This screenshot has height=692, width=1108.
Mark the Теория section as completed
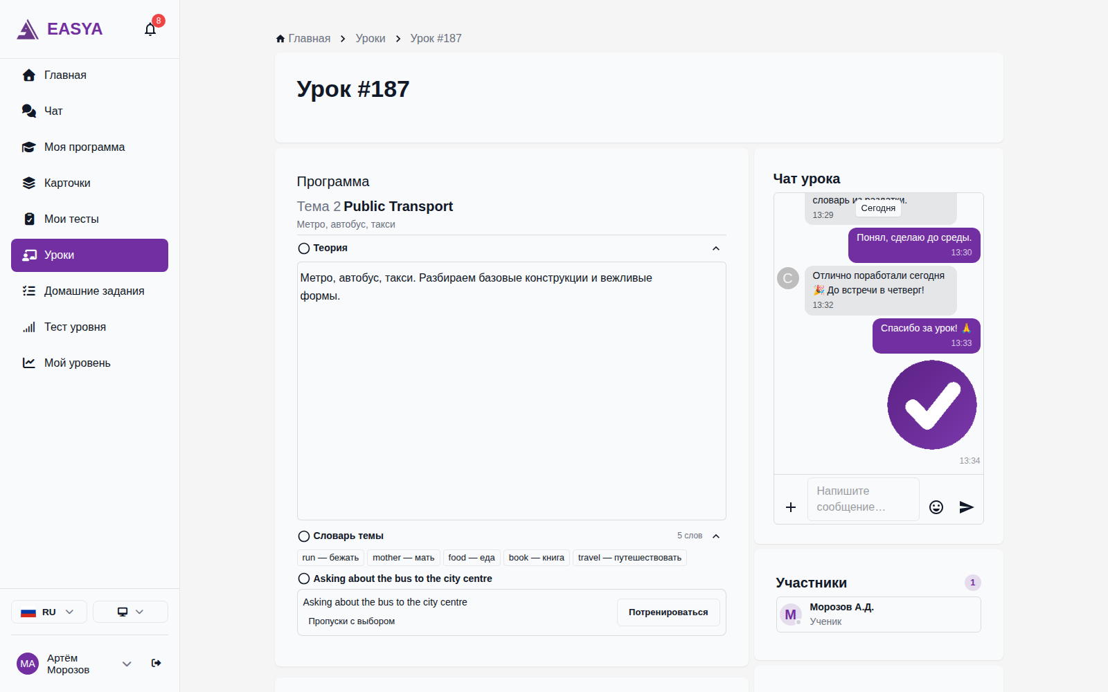[303, 248]
